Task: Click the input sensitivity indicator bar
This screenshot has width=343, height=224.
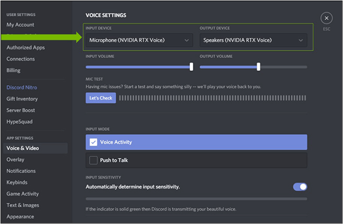Action: (x=196, y=199)
